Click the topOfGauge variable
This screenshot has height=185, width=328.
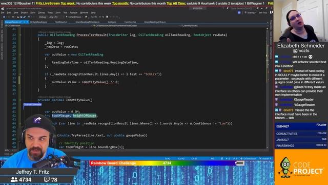click(60, 116)
